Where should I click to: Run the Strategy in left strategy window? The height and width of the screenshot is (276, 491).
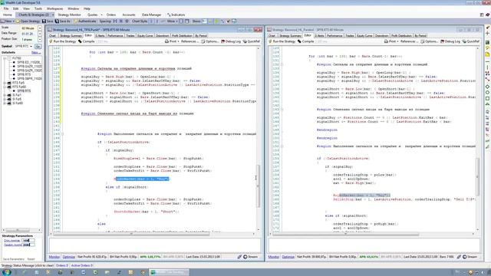(63, 41)
